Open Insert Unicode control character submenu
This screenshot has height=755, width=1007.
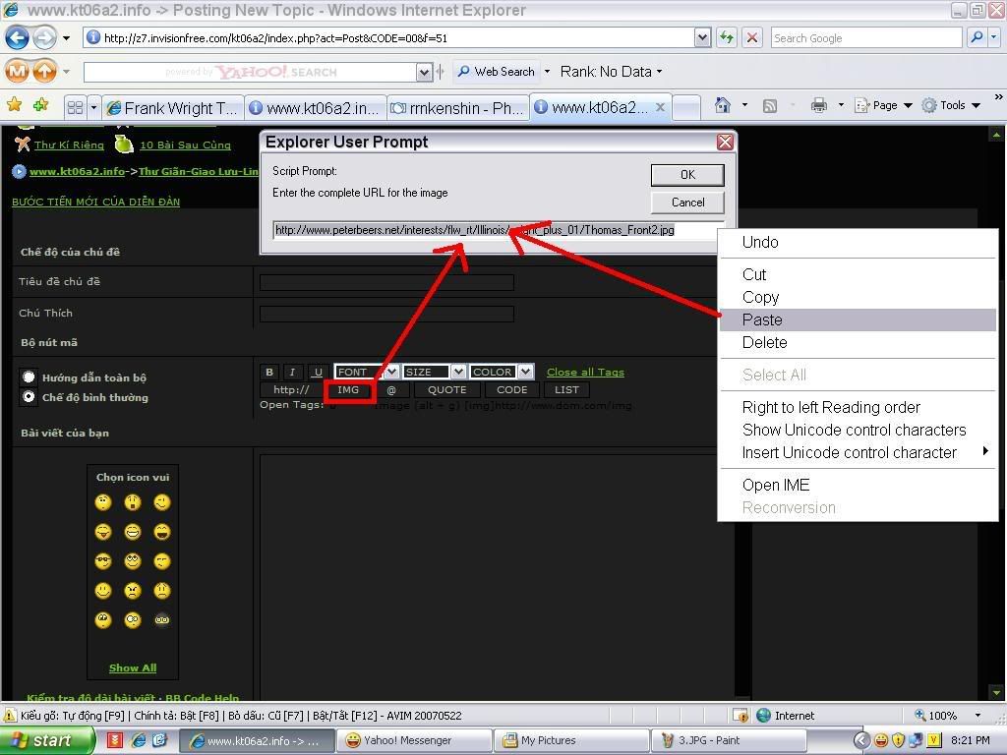click(x=858, y=452)
